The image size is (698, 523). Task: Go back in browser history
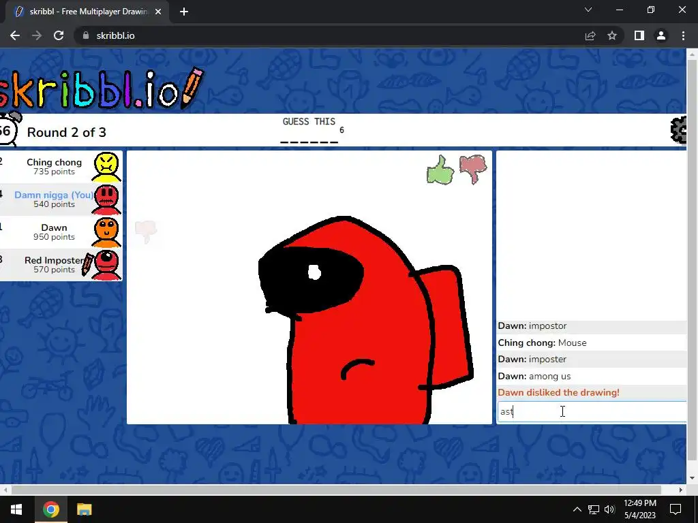[15, 35]
